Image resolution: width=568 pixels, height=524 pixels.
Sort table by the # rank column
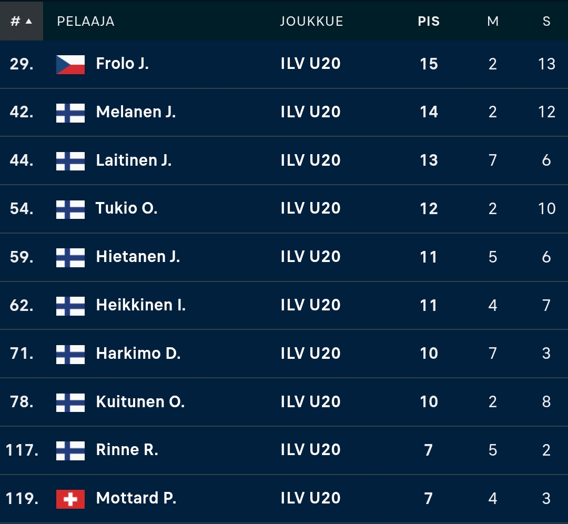coord(21,21)
